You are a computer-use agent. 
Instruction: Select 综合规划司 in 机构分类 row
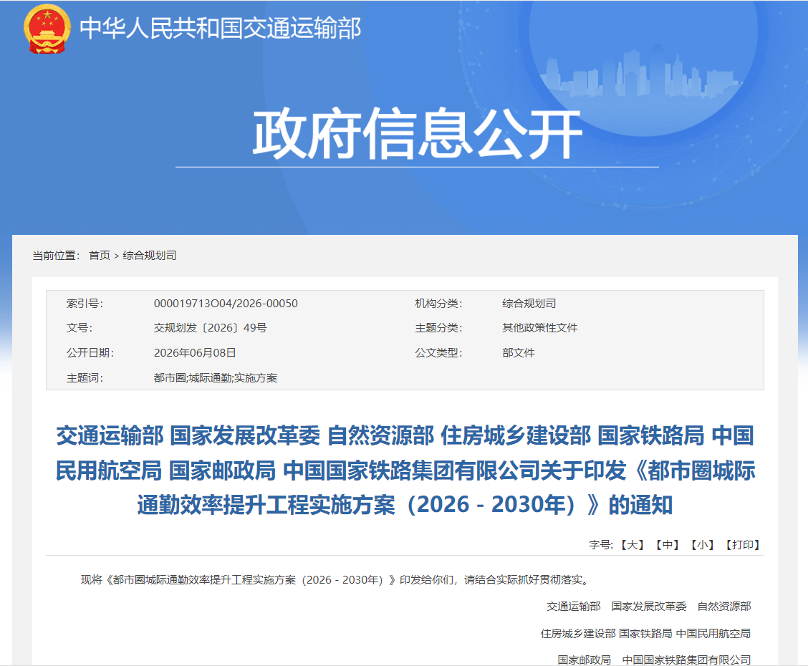(x=529, y=304)
